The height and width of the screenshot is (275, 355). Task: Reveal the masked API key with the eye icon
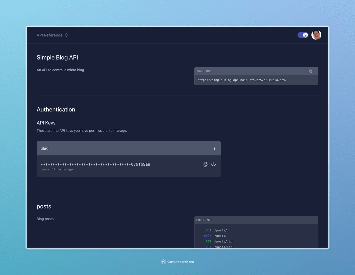[x=214, y=164]
